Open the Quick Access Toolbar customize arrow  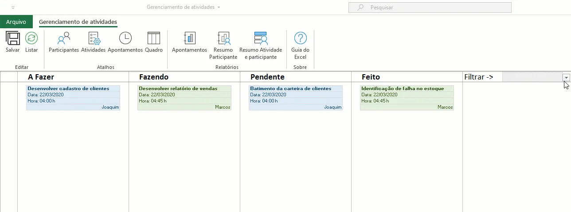click(13, 8)
